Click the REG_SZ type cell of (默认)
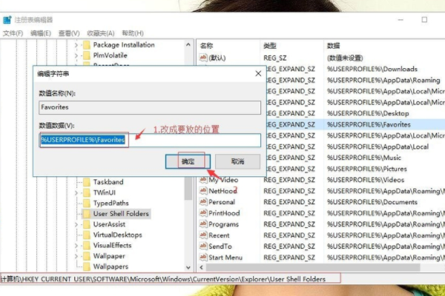The width and height of the screenshot is (445, 296). 274,58
